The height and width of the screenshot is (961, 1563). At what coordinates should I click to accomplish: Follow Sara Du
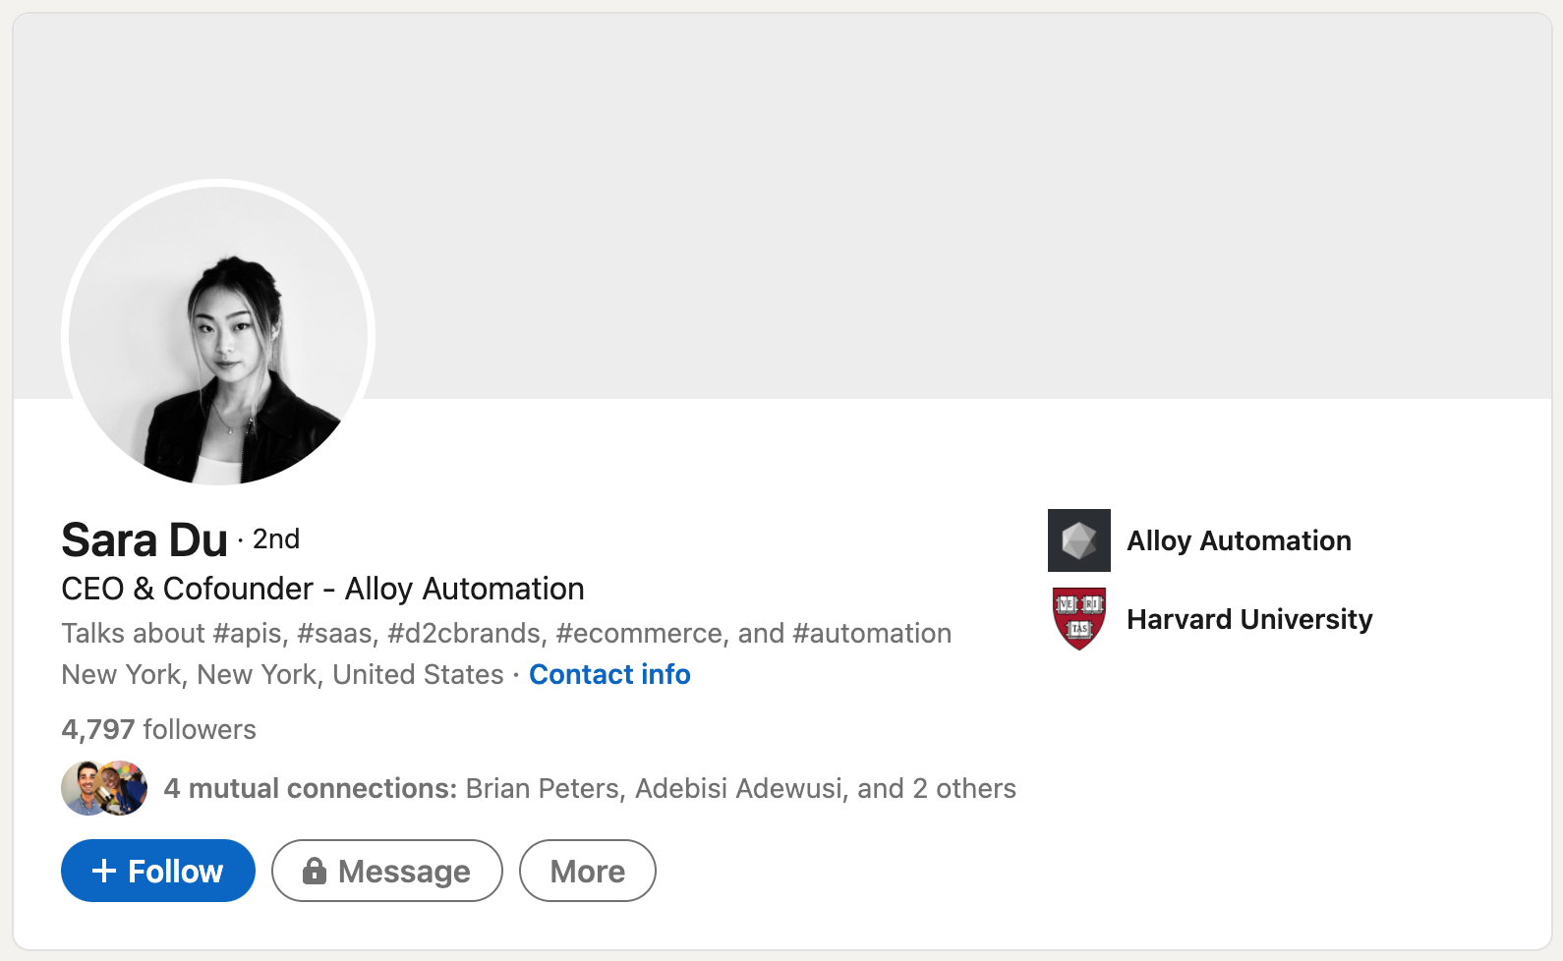(158, 871)
